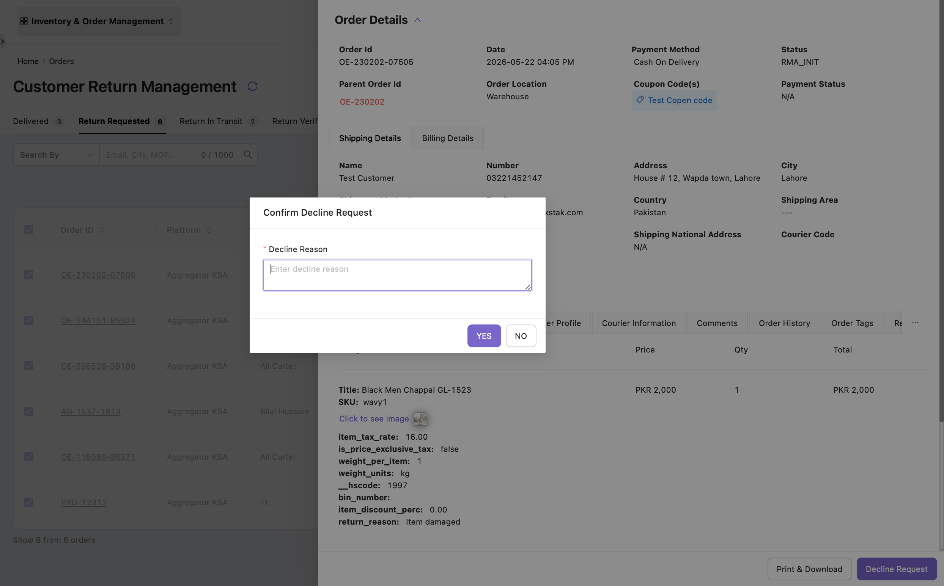Cancel the dialog with the NO button

[521, 335]
